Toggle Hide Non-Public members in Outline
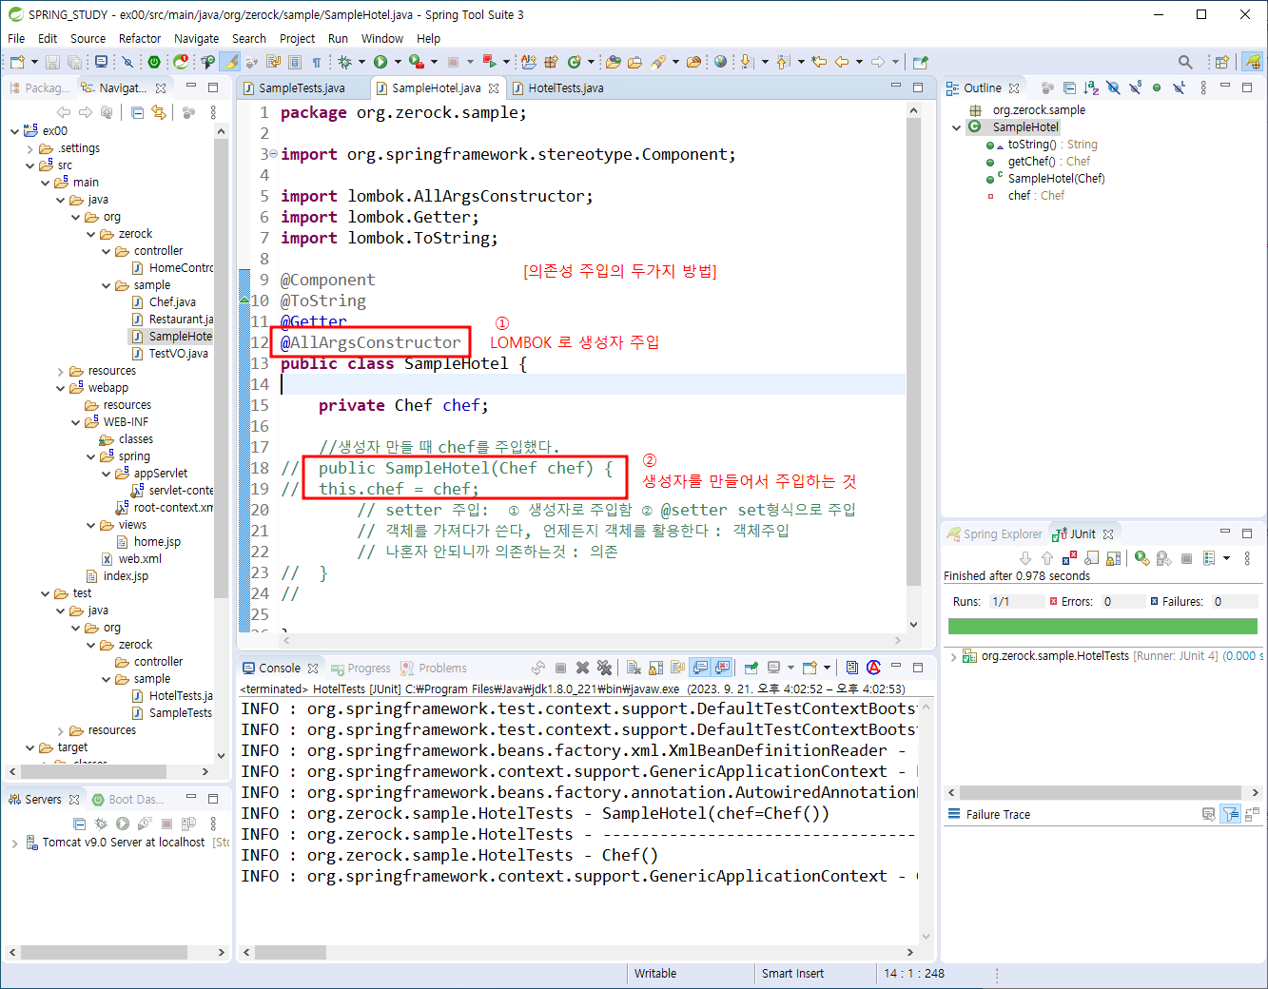This screenshot has width=1268, height=989. 1157,87
